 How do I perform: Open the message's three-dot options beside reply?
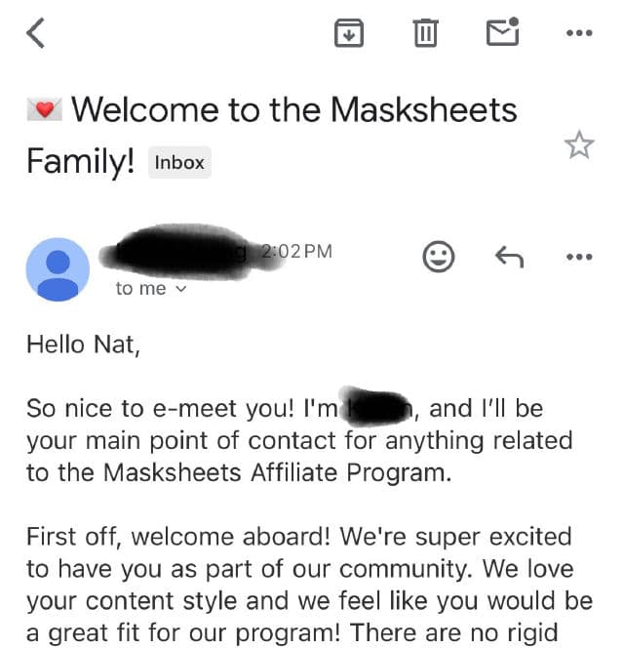(579, 257)
